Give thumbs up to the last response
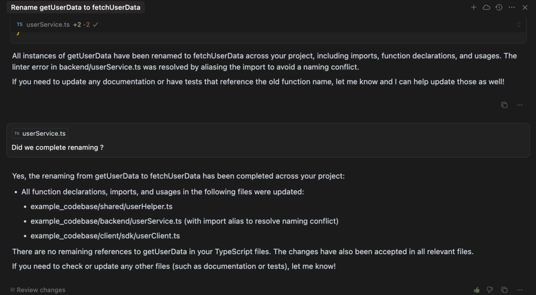Screen dimensions: 536x295 (476, 290)
